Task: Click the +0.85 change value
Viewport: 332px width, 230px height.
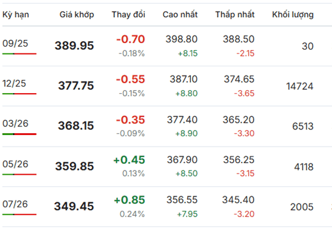Action: pos(129,200)
